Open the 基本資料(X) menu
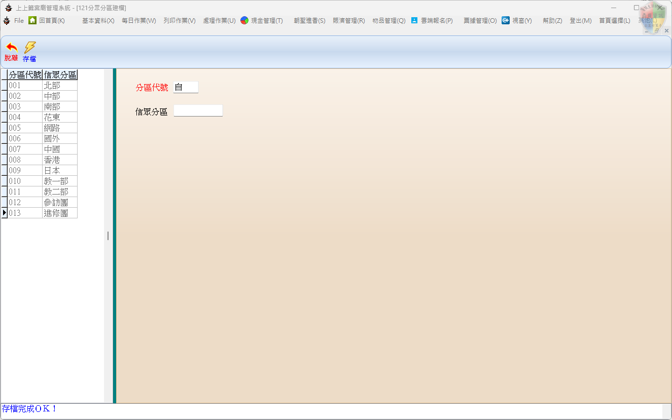 click(98, 21)
